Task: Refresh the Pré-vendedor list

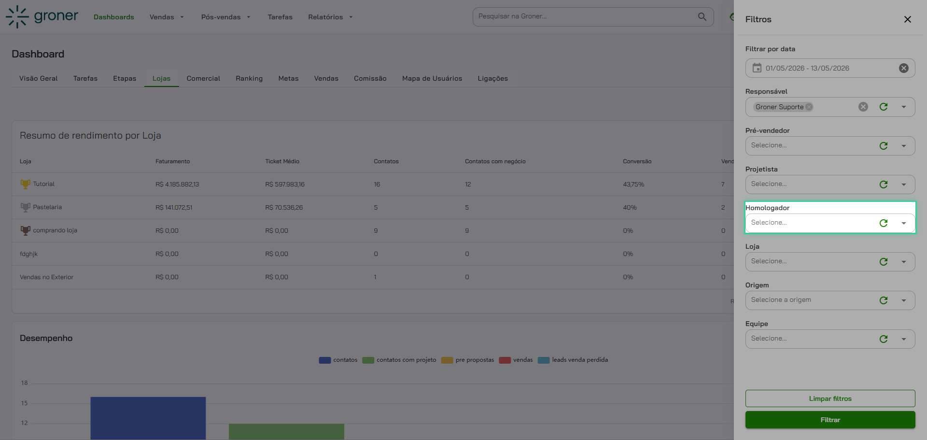Action: pyautogui.click(x=883, y=146)
